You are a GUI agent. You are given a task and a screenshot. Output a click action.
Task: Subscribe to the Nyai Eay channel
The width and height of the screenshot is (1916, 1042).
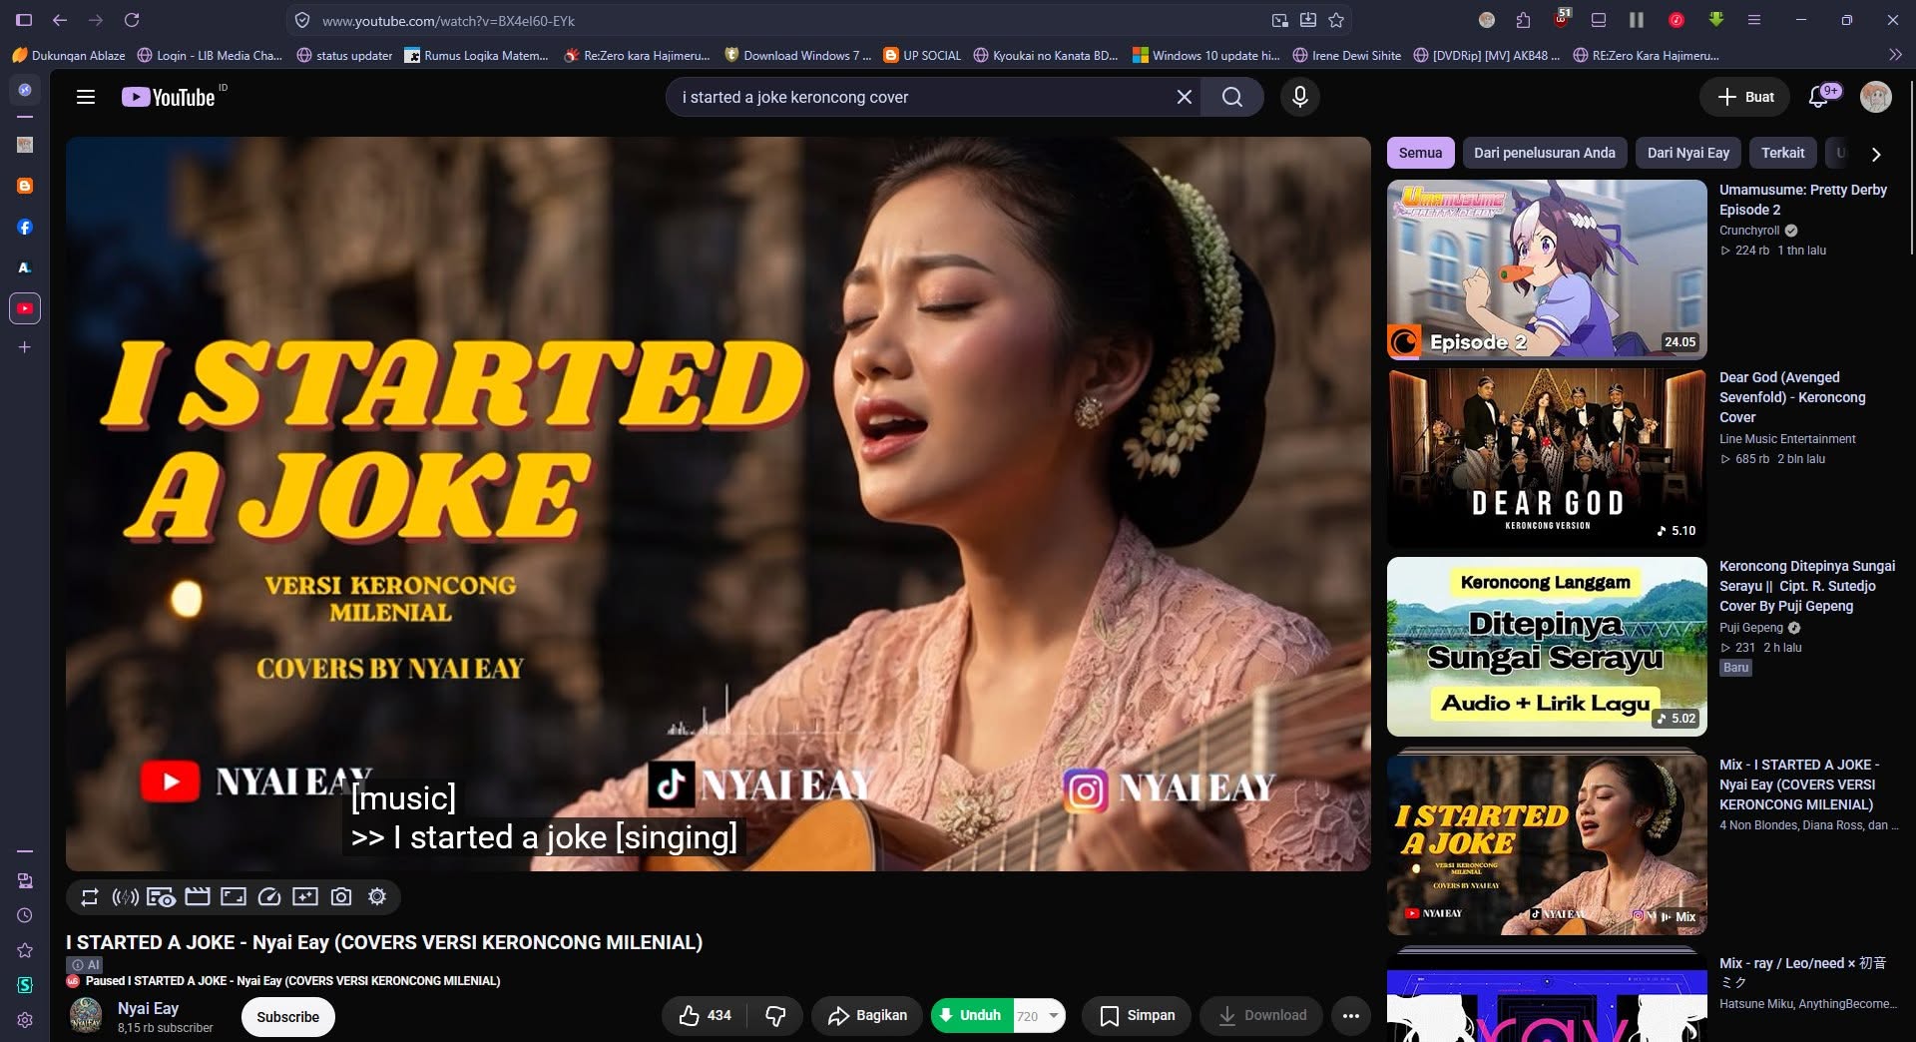(288, 1017)
